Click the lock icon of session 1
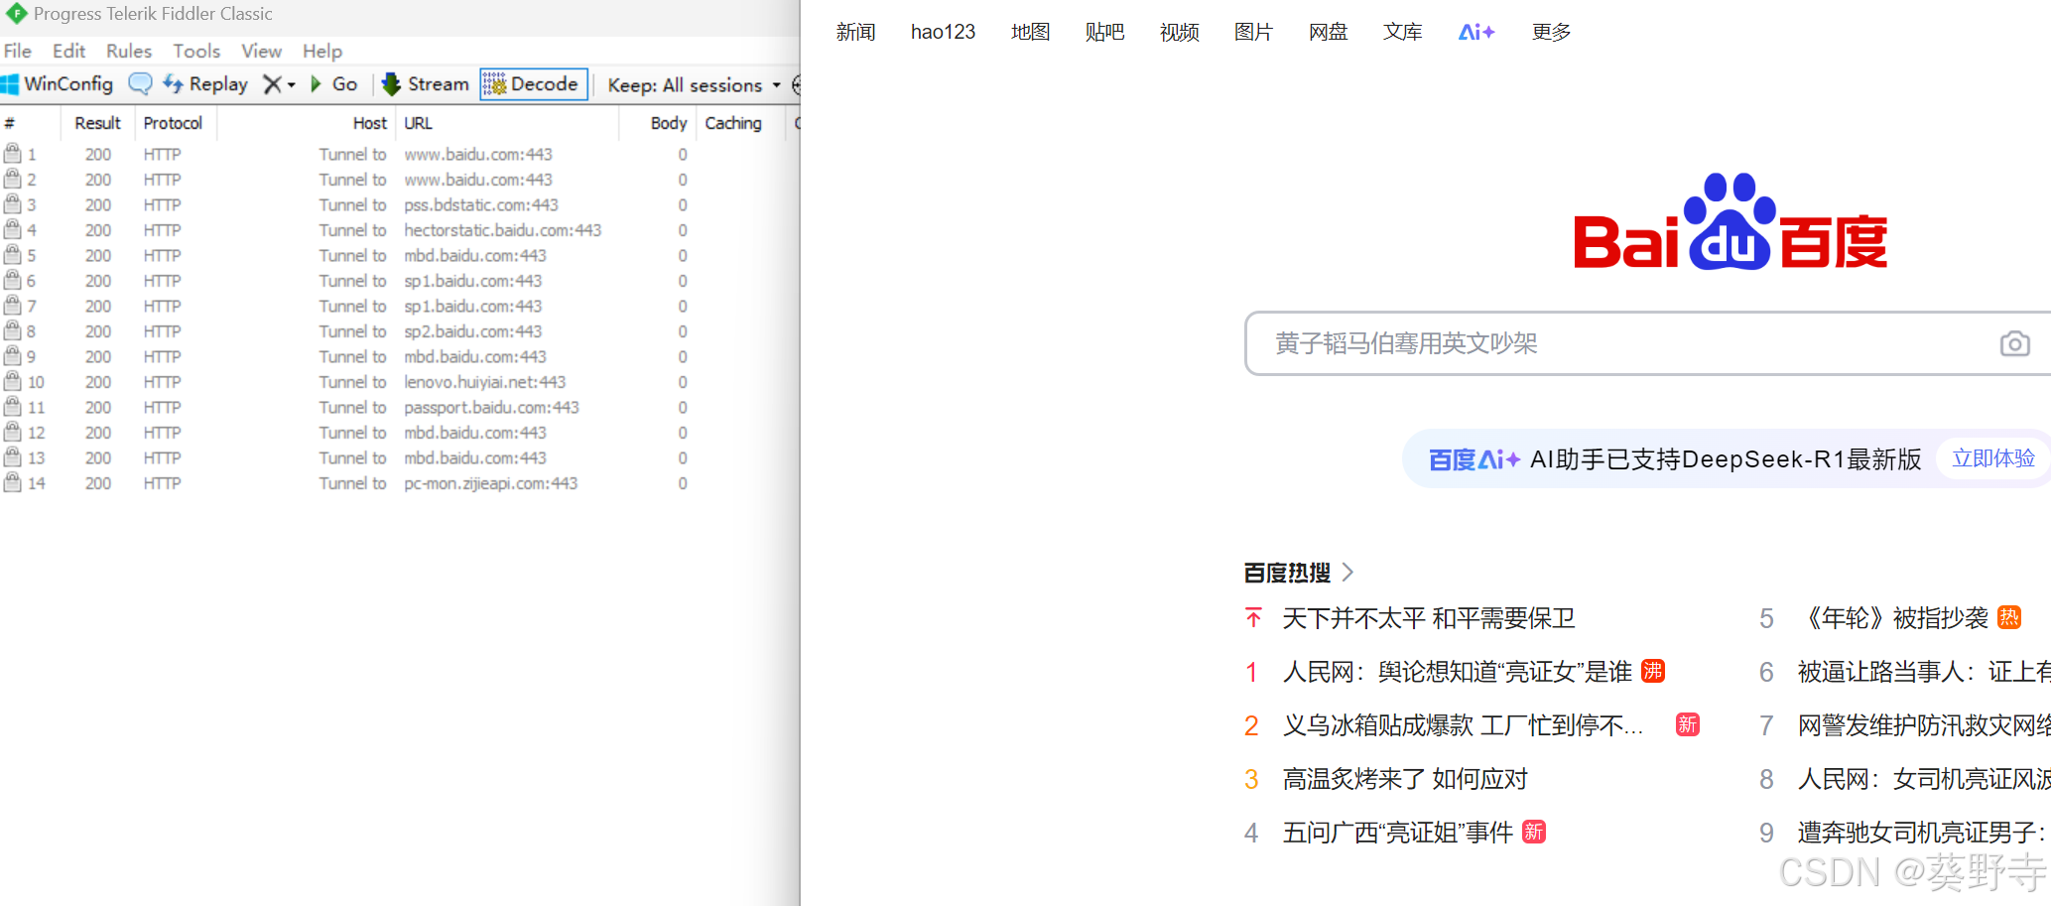 (x=12, y=153)
